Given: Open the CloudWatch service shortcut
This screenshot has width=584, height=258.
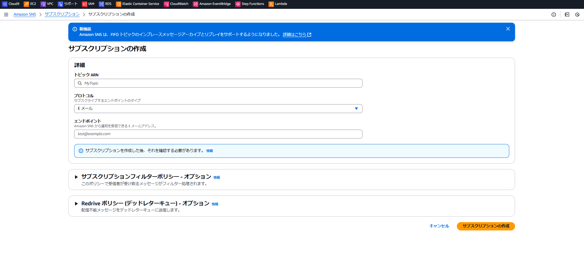Looking at the screenshot, I should coord(176,4).
